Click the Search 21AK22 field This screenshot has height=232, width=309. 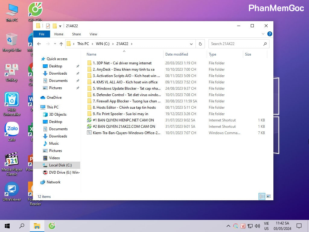point(236,44)
